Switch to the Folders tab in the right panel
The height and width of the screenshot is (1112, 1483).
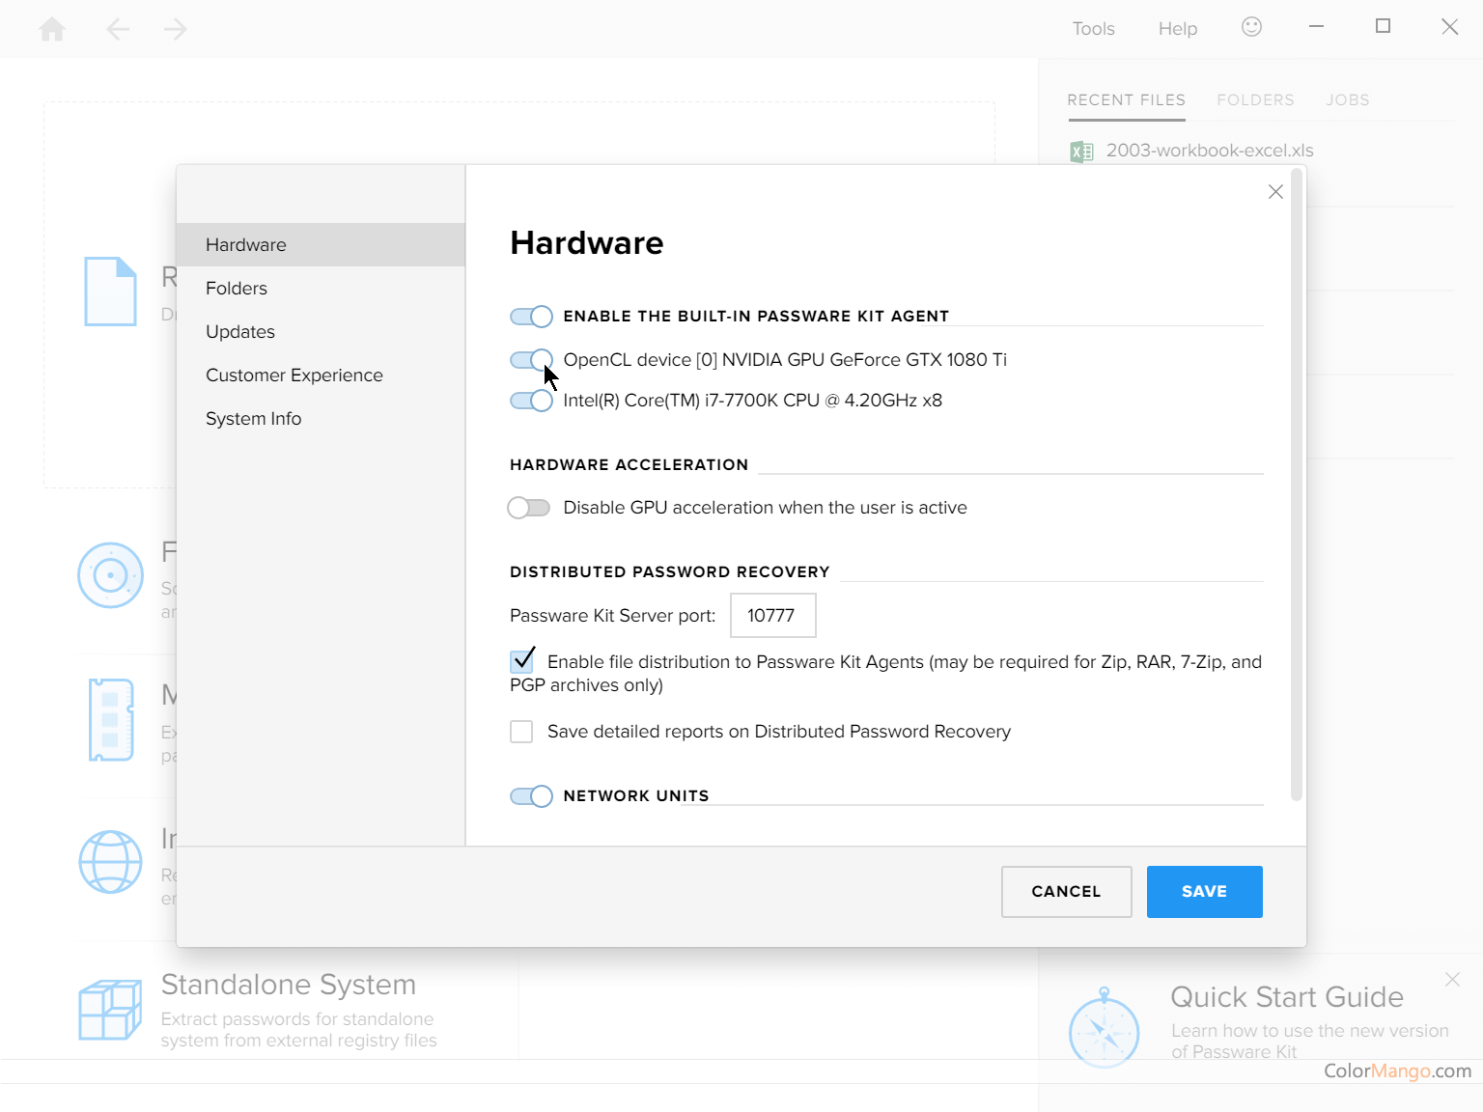pos(1255,100)
